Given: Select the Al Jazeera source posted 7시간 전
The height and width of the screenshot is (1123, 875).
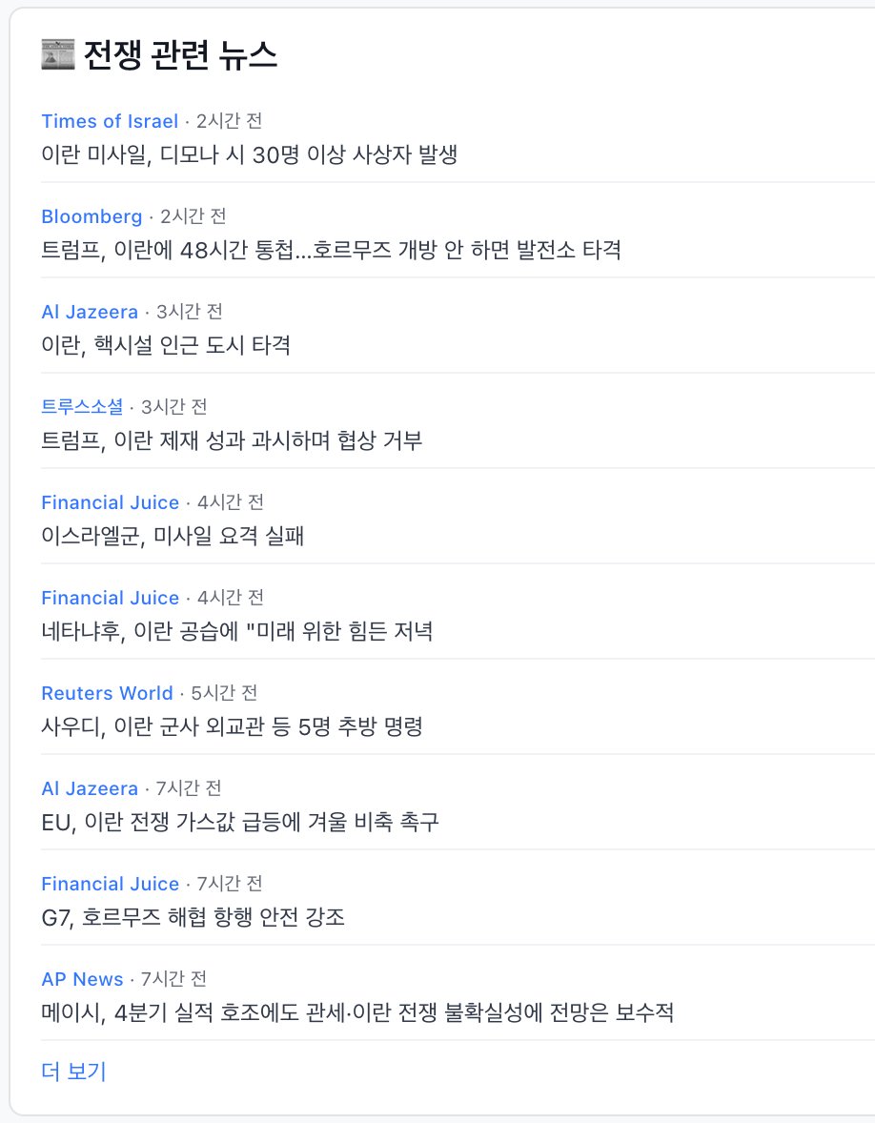Looking at the screenshot, I should click(x=90, y=788).
